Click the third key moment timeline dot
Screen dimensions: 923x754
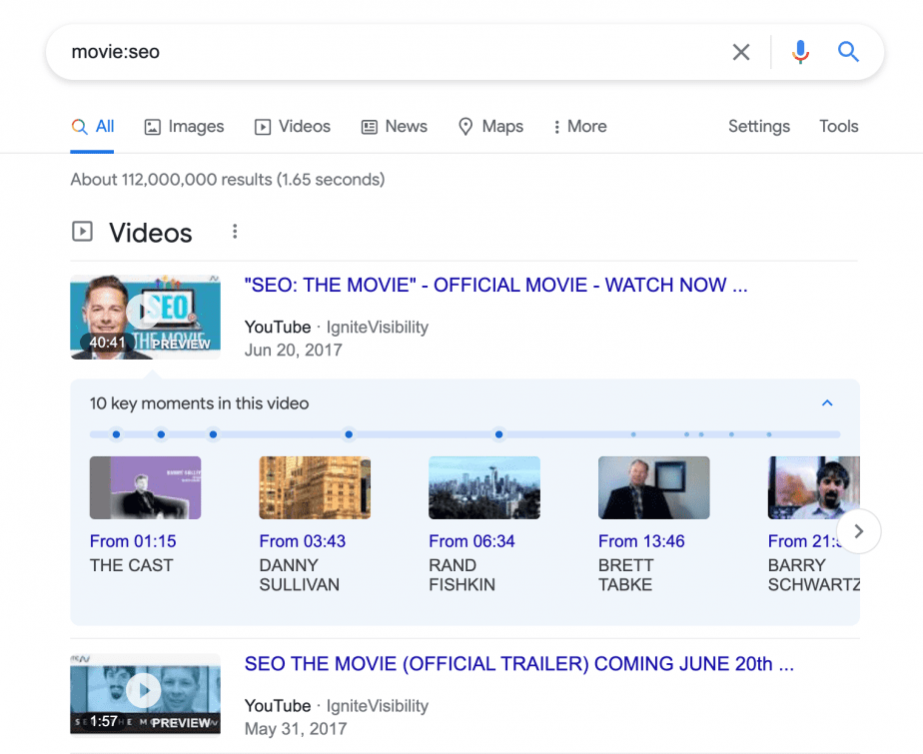pyautogui.click(x=213, y=434)
